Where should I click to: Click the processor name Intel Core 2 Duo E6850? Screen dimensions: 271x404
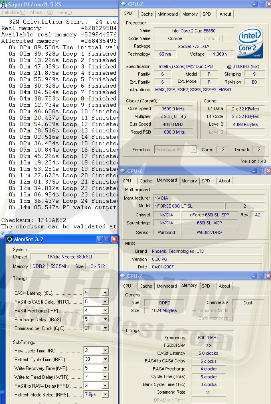(194, 31)
